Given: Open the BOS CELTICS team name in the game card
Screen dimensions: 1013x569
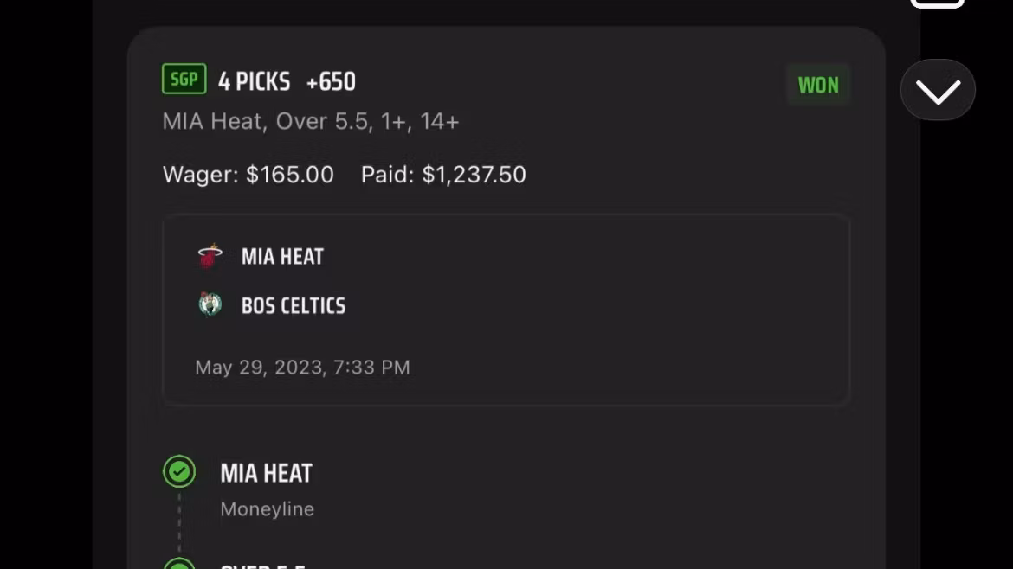Looking at the screenshot, I should pyautogui.click(x=293, y=305).
